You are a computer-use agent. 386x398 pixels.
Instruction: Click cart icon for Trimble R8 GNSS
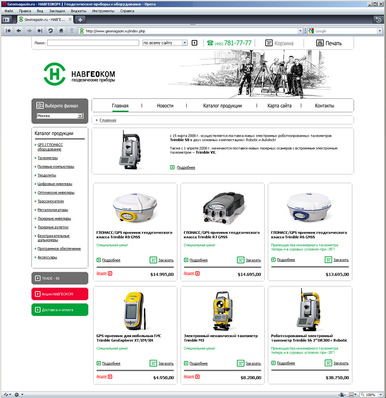(153, 260)
